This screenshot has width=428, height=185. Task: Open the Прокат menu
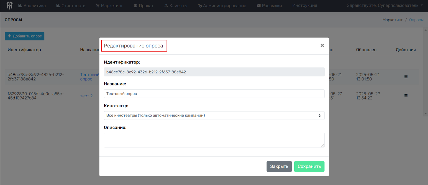tap(144, 6)
